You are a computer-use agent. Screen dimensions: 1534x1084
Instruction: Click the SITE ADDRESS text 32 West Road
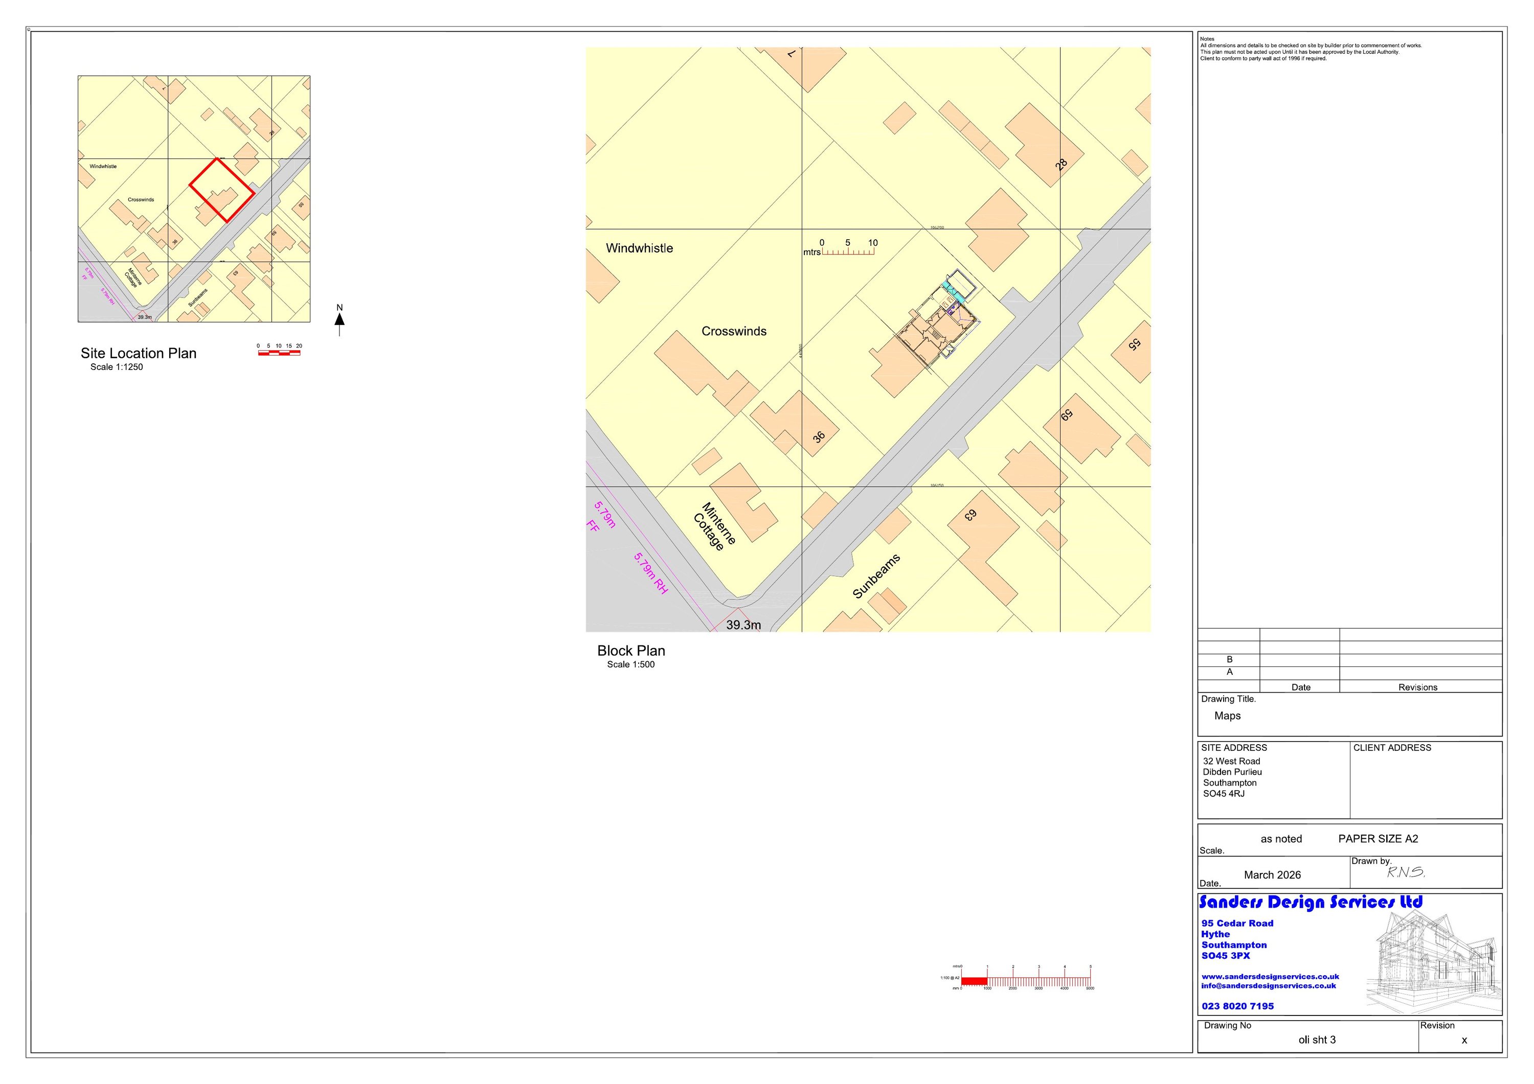tap(1231, 762)
